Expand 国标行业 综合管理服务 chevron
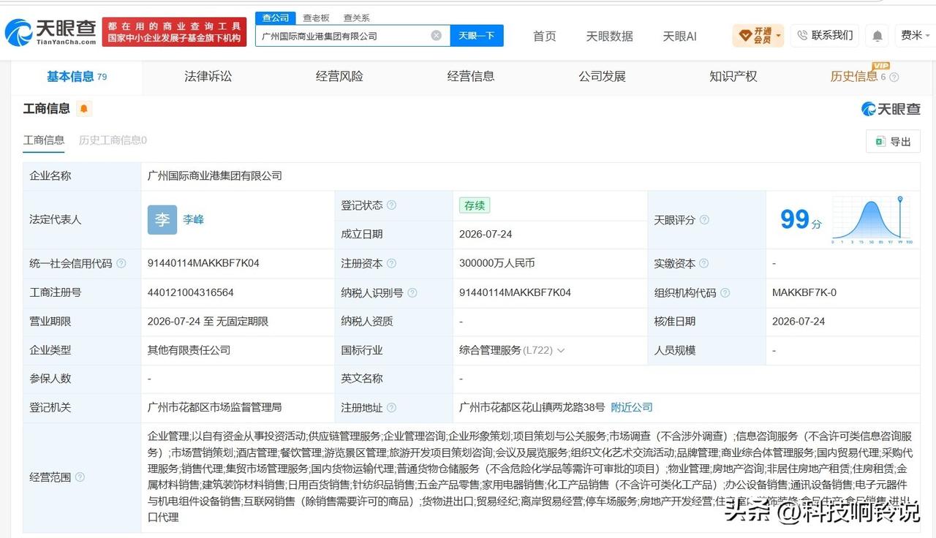936x538 pixels. tap(561, 350)
